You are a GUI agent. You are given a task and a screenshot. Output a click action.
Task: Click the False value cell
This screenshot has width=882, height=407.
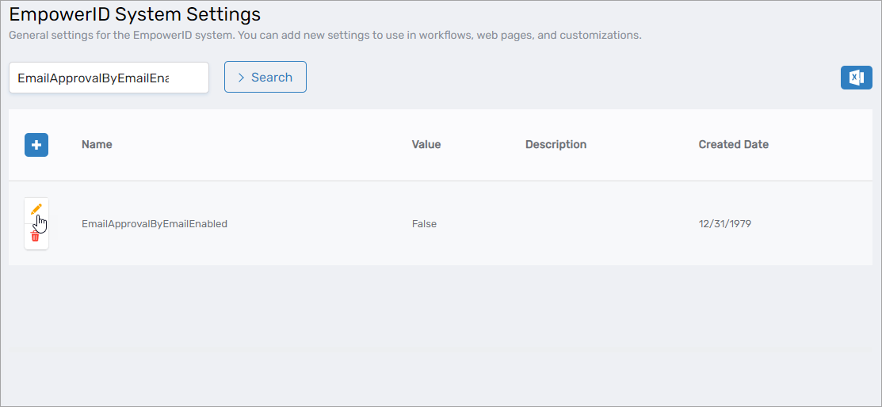tap(424, 224)
